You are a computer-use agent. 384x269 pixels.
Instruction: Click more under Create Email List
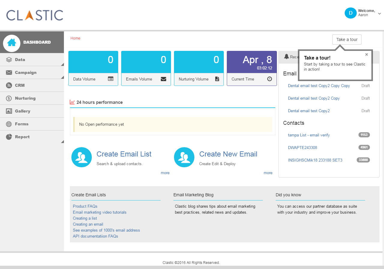[165, 173]
